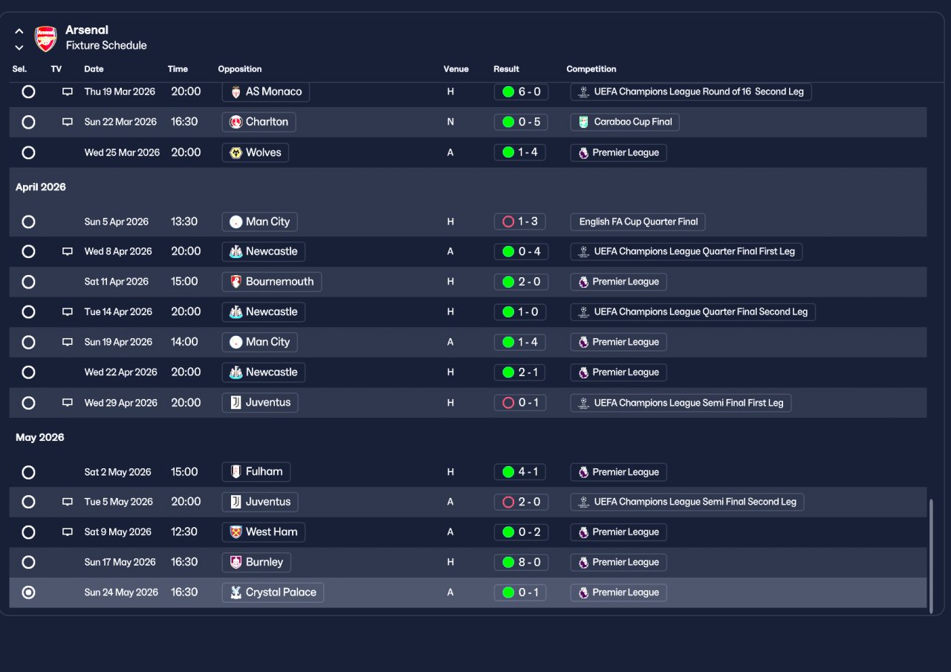The height and width of the screenshot is (672, 951).
Task: Sort by the Competition column header
Action: point(591,69)
